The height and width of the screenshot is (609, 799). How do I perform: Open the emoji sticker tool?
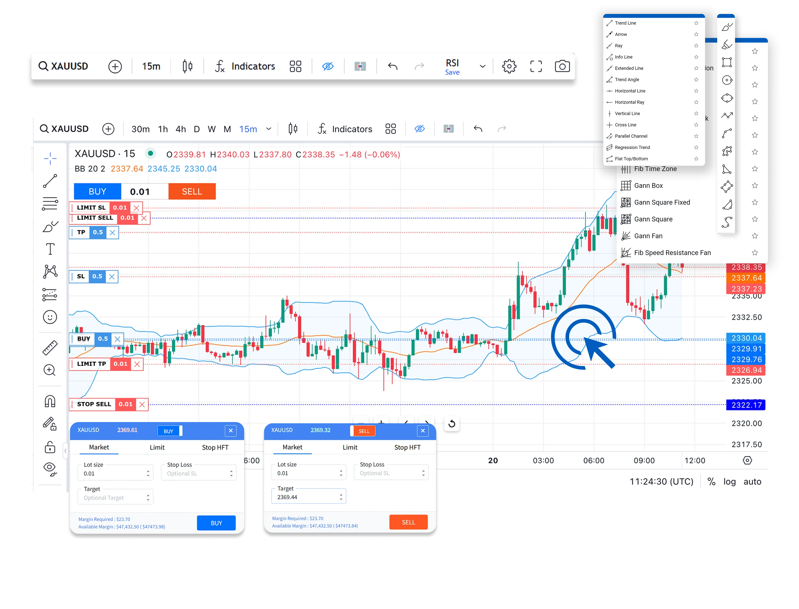[50, 317]
